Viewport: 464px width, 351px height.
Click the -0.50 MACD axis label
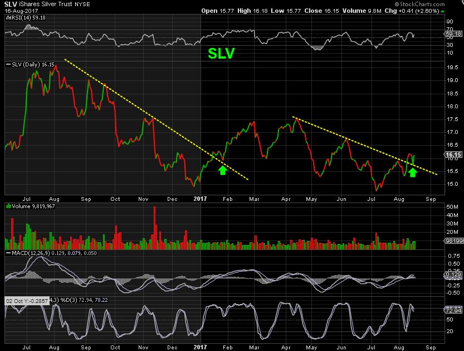[453, 292]
